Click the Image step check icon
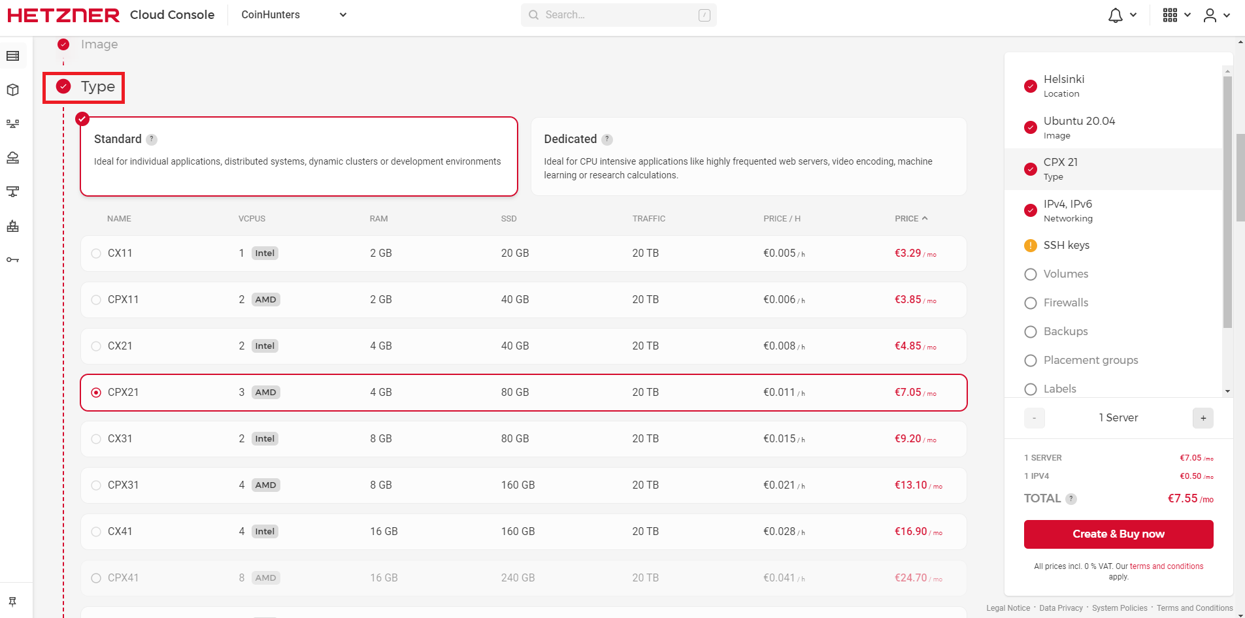The height and width of the screenshot is (618, 1245). (x=63, y=44)
